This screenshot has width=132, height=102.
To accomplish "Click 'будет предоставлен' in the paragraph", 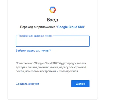I will pyautogui.click(x=73, y=63).
